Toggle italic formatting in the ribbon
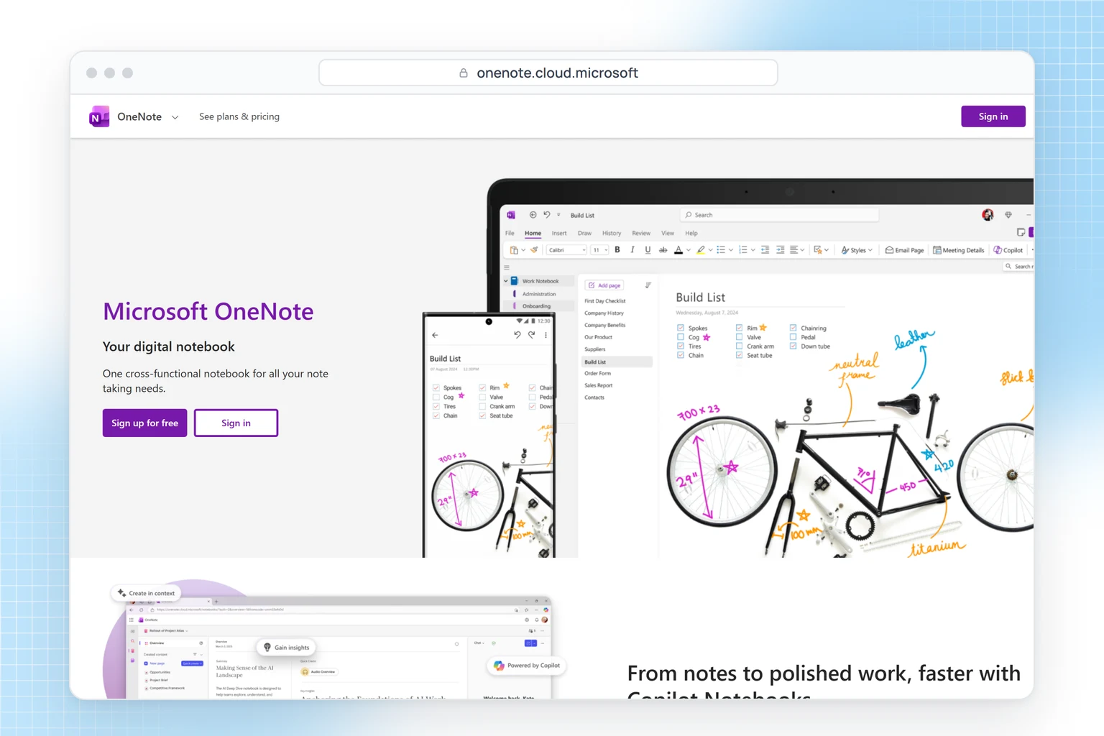This screenshot has width=1104, height=736. click(x=632, y=249)
